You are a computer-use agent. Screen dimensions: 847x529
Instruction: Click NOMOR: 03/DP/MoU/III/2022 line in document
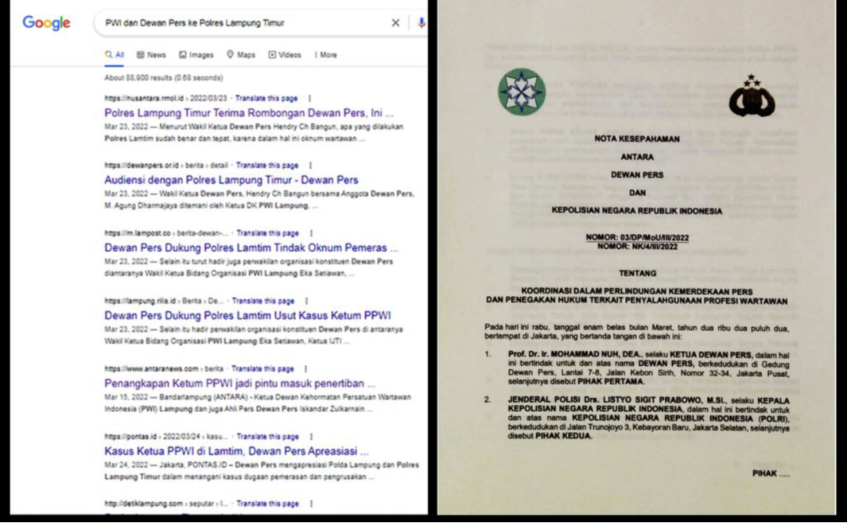click(x=637, y=238)
